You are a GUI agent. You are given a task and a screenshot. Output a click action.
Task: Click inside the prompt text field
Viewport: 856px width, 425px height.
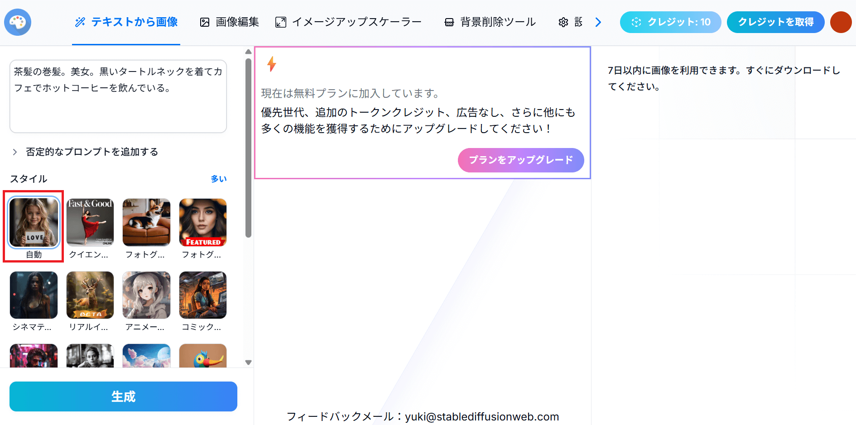click(x=118, y=96)
